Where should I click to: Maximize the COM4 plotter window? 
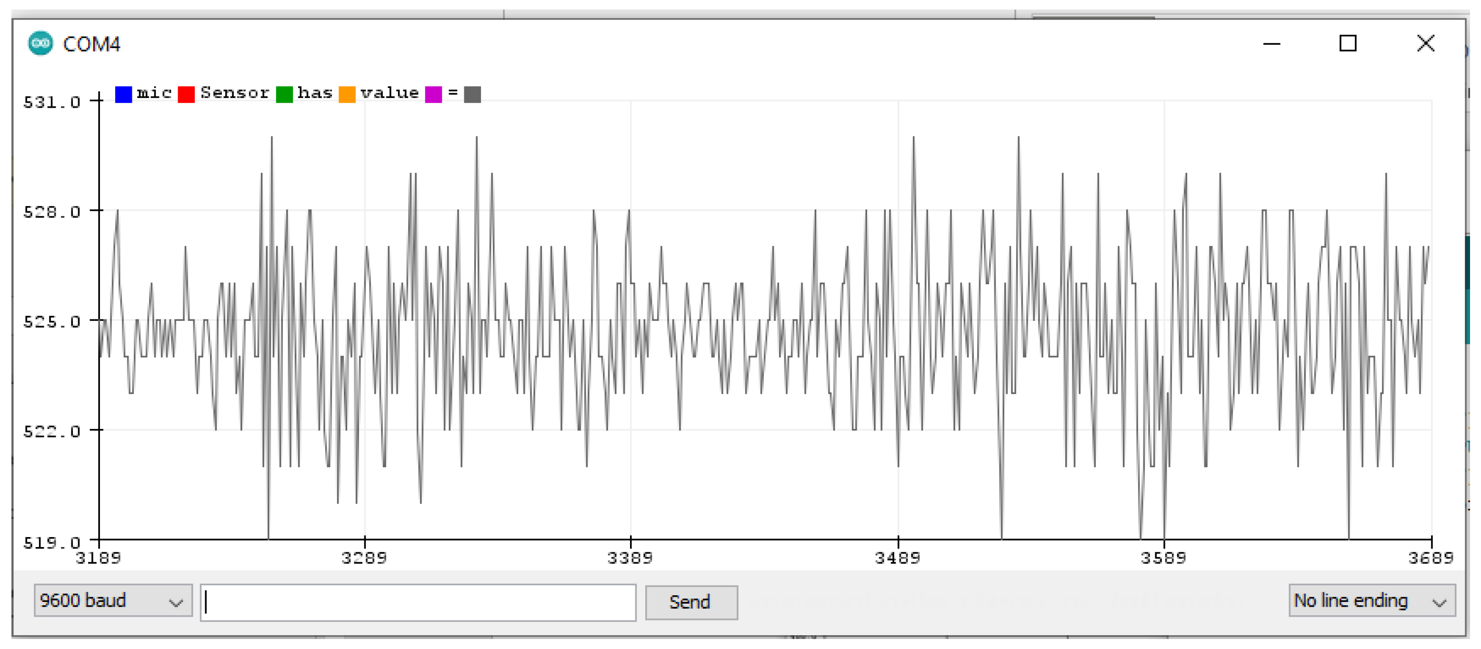pyautogui.click(x=1347, y=44)
